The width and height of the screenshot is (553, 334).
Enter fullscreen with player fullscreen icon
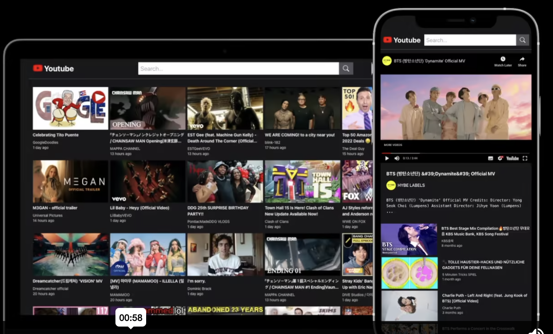click(x=525, y=158)
